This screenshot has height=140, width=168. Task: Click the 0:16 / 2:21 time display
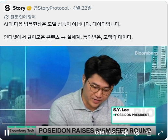coord(106,133)
